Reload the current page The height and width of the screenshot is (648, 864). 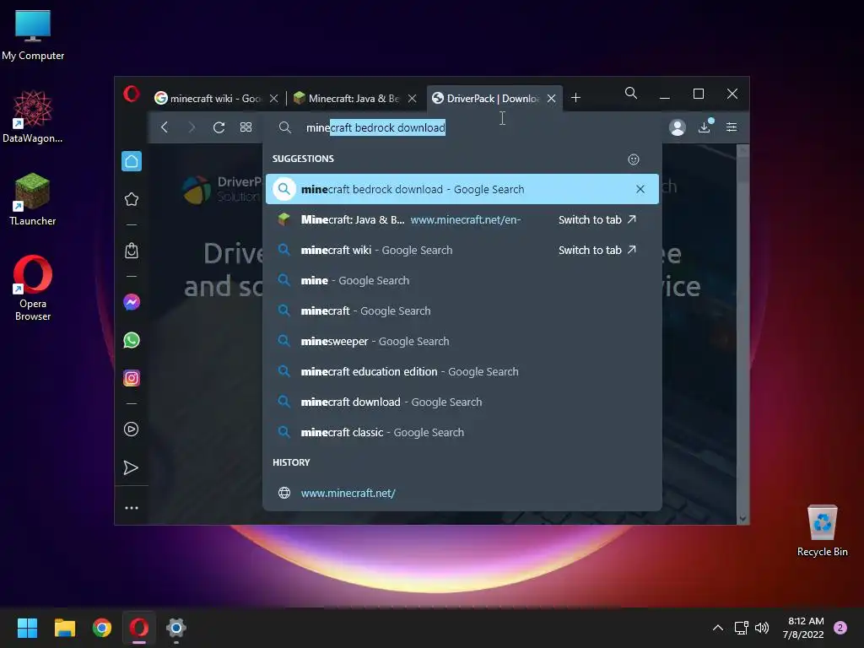pyautogui.click(x=219, y=127)
